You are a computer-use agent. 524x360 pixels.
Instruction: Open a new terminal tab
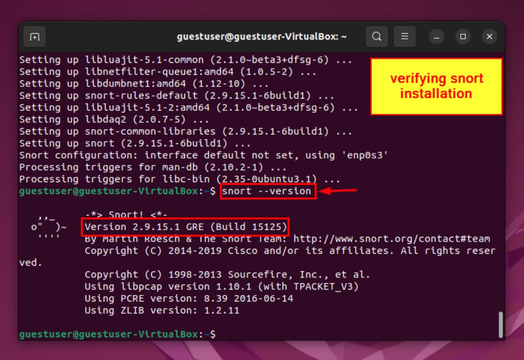pyautogui.click(x=34, y=37)
